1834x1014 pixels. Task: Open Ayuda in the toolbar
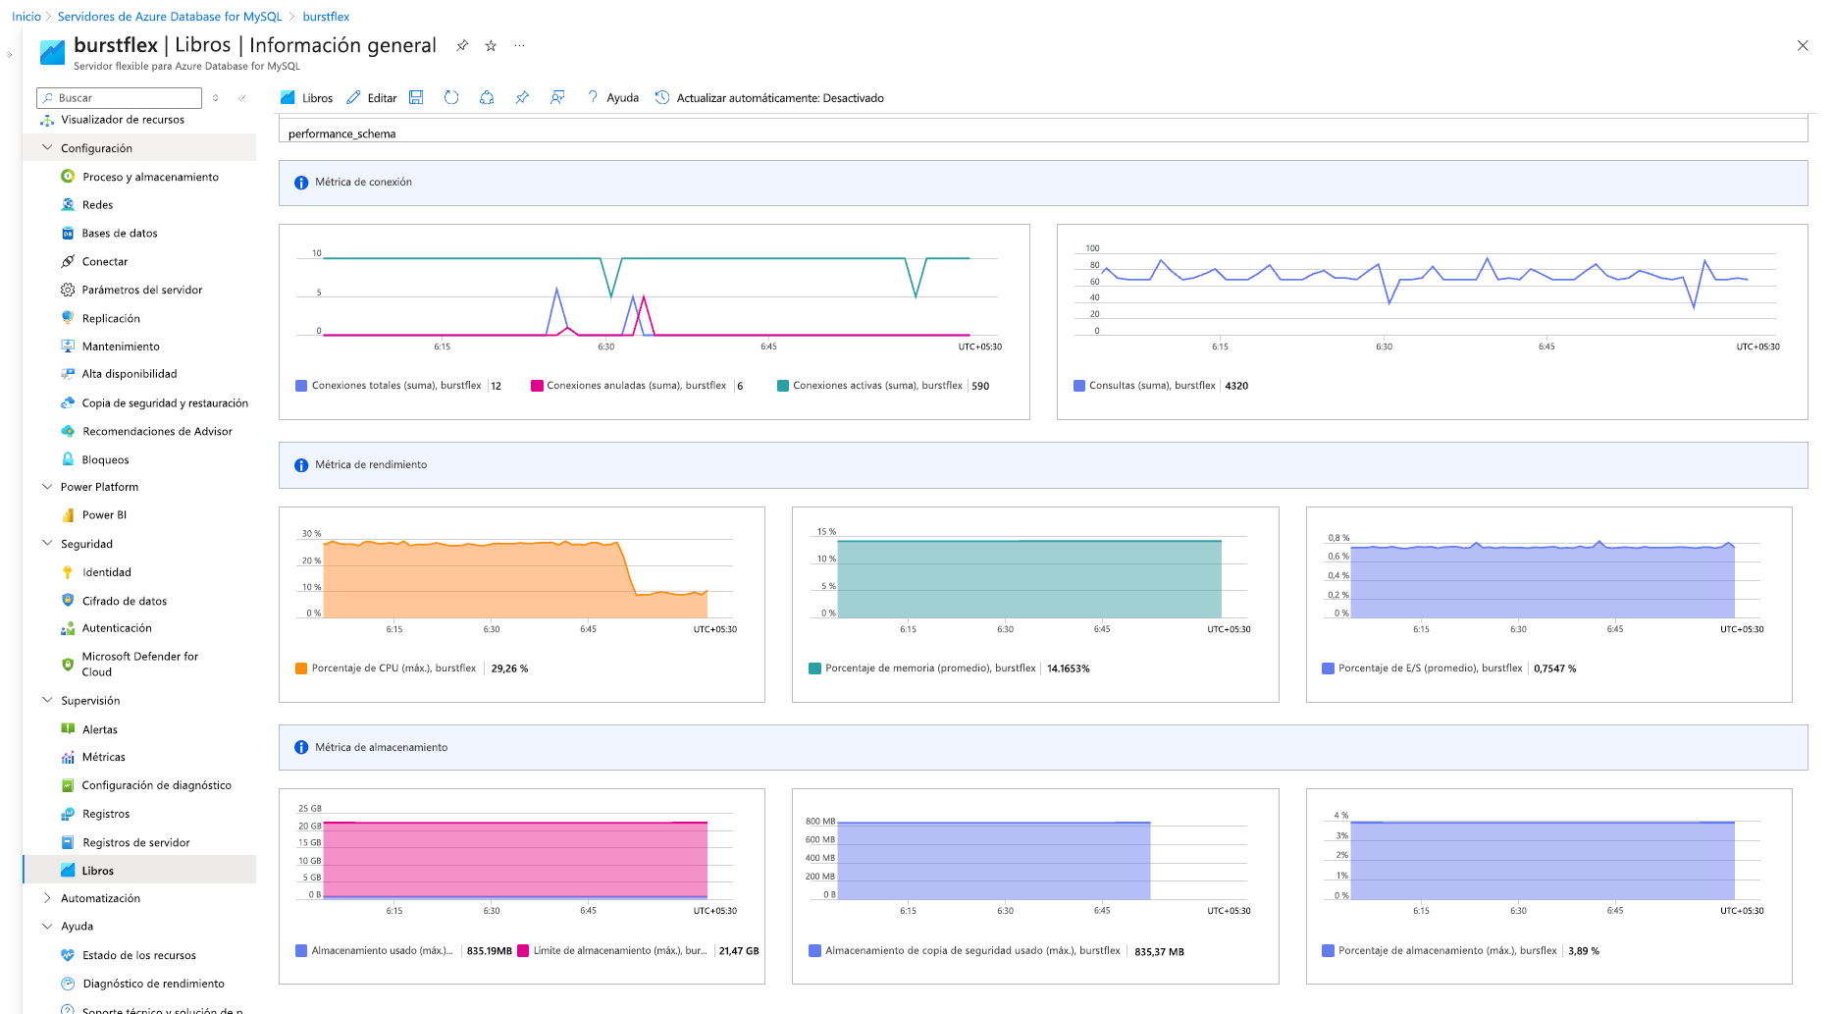point(613,98)
